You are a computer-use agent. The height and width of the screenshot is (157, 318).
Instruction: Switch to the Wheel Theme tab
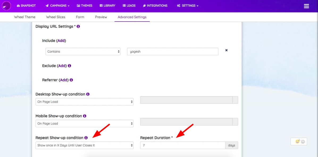25,17
